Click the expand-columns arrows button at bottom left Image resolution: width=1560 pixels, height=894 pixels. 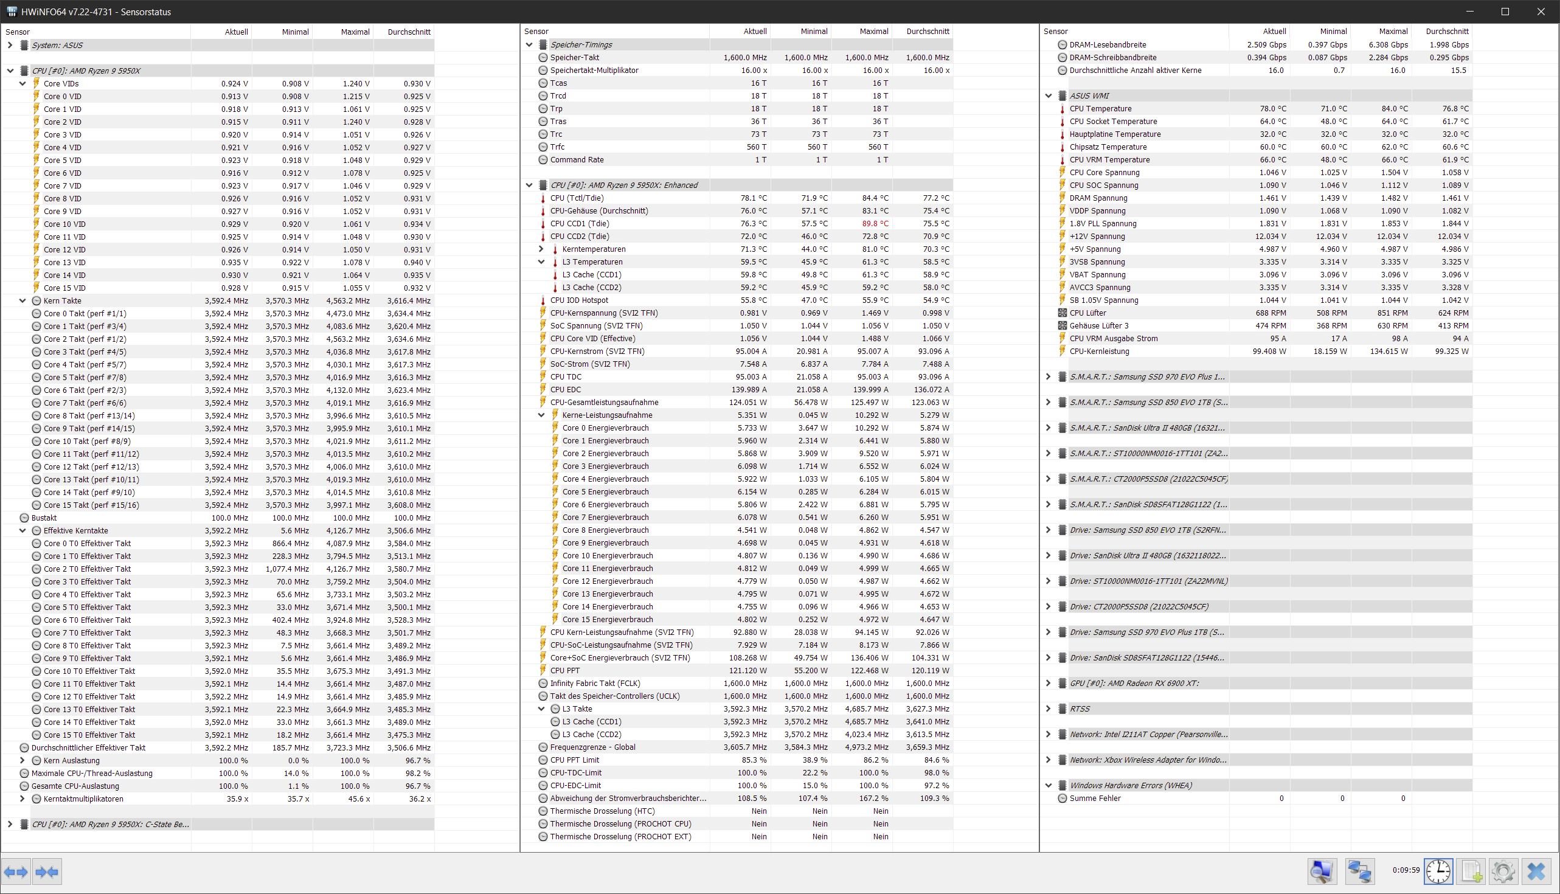(x=16, y=872)
